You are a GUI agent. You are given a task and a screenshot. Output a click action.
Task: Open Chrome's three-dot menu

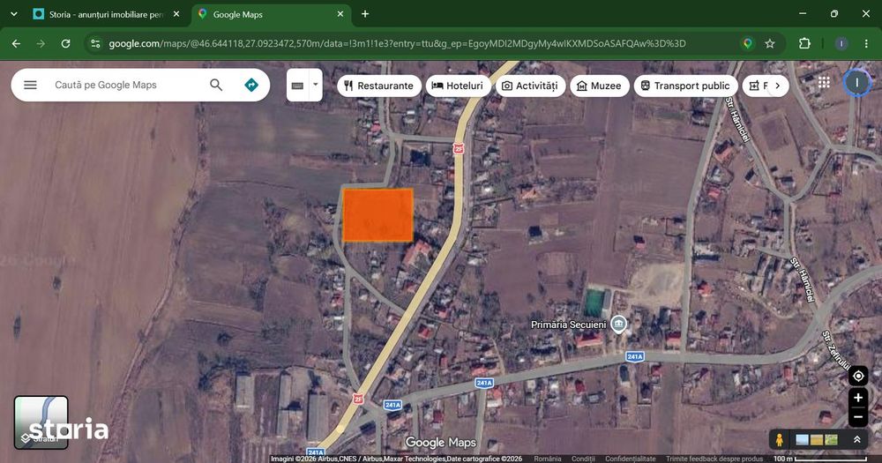[866, 43]
